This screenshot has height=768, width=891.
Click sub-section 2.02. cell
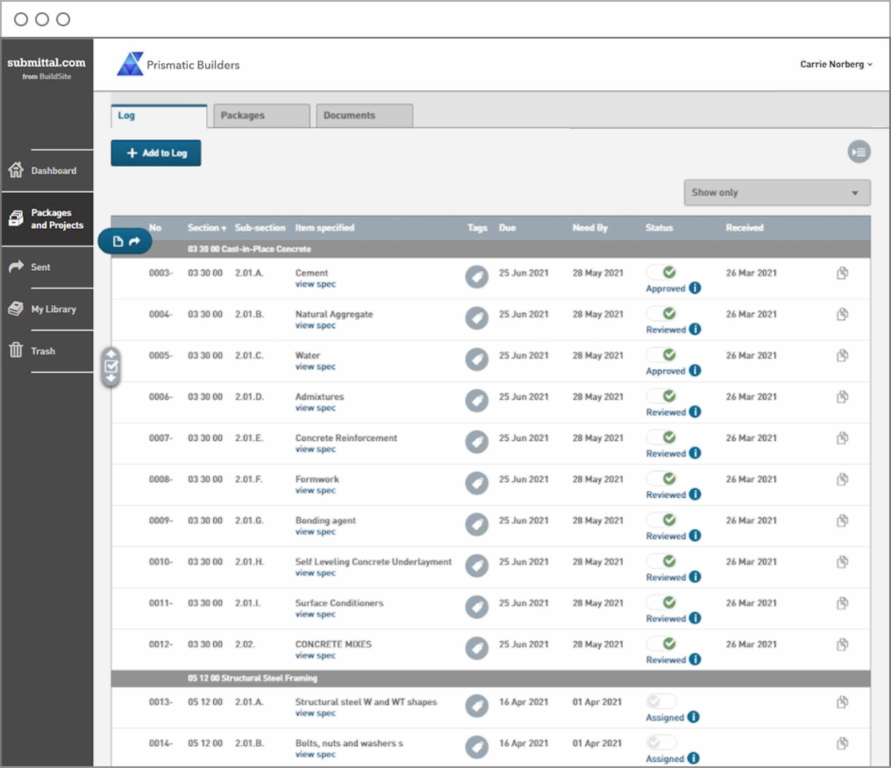[x=245, y=645]
